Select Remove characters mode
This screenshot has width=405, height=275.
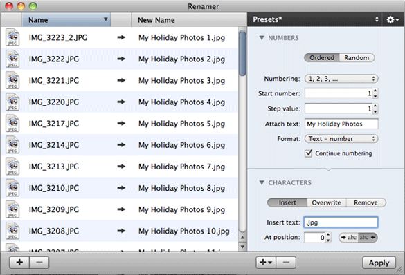[x=366, y=202]
